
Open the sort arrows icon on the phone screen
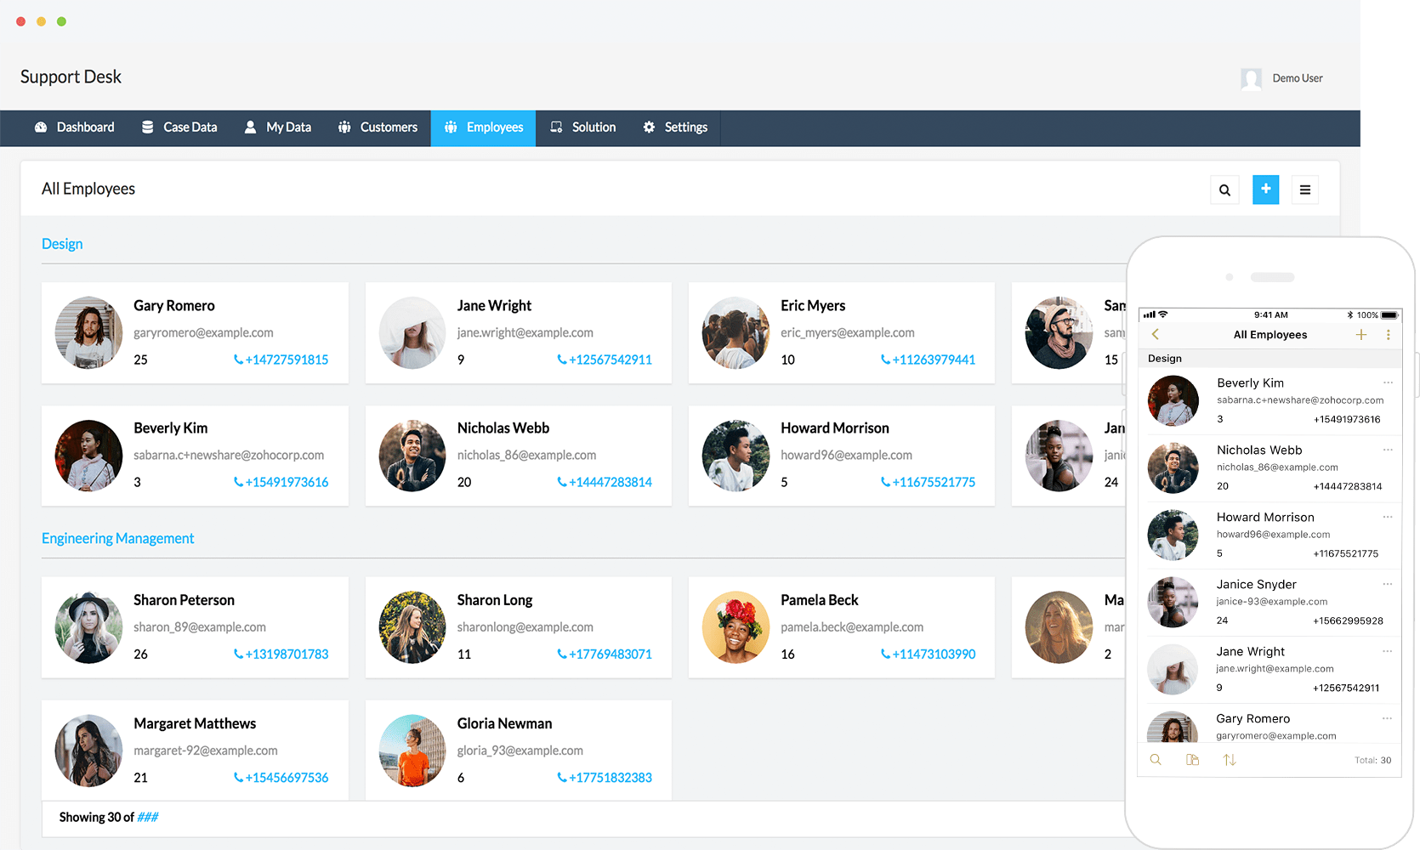coord(1229,759)
